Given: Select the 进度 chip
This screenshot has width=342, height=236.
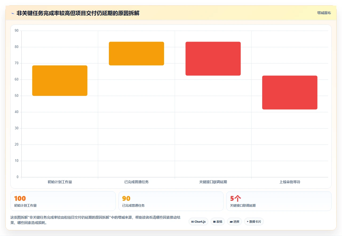Looking at the screenshot, I should [234, 222].
